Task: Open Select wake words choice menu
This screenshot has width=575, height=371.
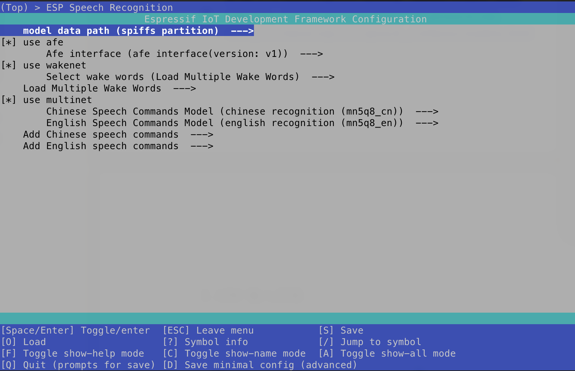Action: 190,77
